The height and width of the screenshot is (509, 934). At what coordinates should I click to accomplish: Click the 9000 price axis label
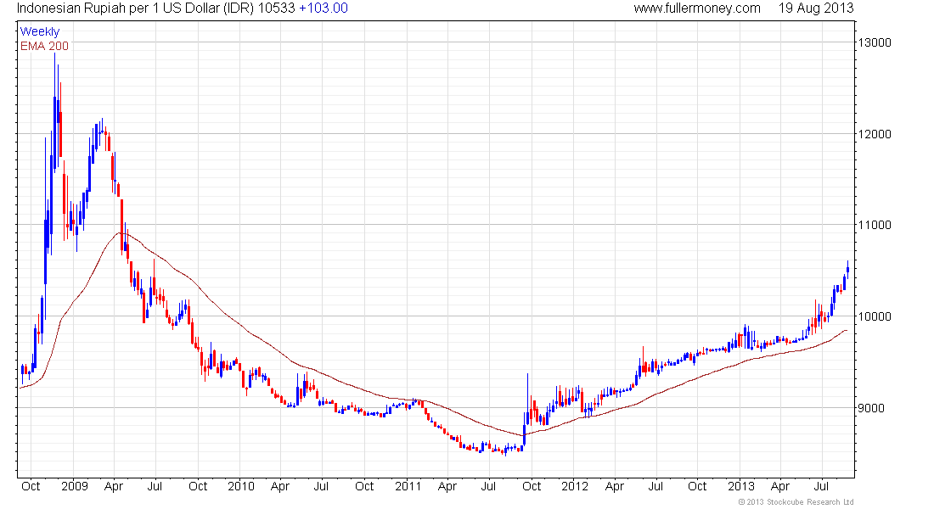coord(871,408)
